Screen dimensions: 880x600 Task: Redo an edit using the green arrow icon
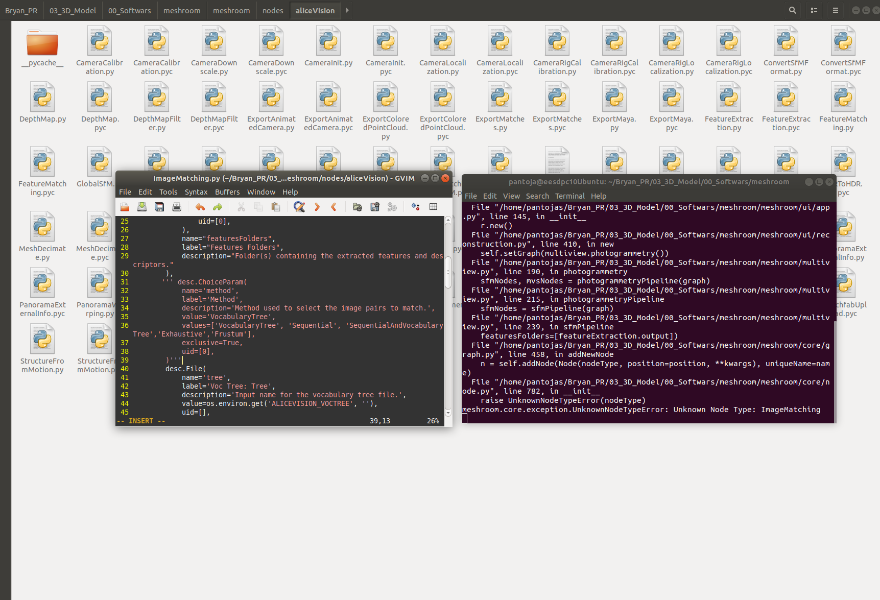point(217,206)
